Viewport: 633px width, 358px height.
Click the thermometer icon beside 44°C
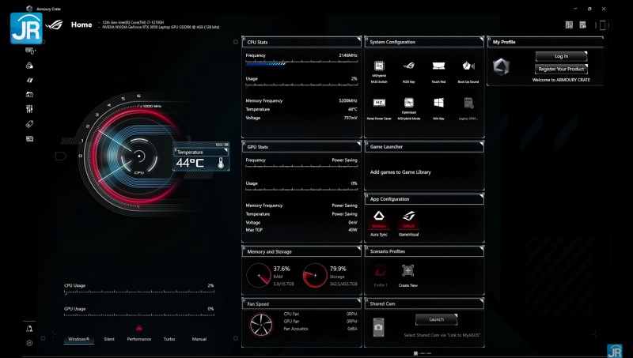point(221,163)
